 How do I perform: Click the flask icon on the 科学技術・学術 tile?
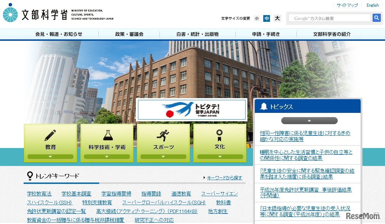(107, 133)
